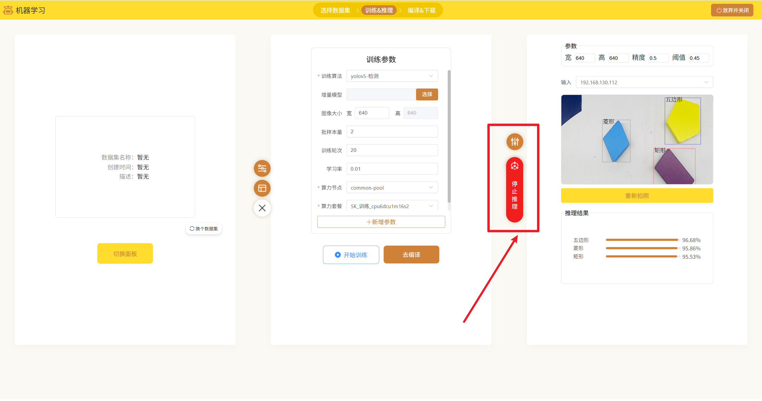This screenshot has height=401, width=762.
Task: Expand the 算力节点 common-pool dropdown
Action: (392, 188)
